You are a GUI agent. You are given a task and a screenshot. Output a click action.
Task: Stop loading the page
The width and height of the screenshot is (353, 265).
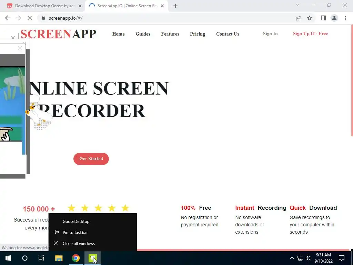click(30, 18)
